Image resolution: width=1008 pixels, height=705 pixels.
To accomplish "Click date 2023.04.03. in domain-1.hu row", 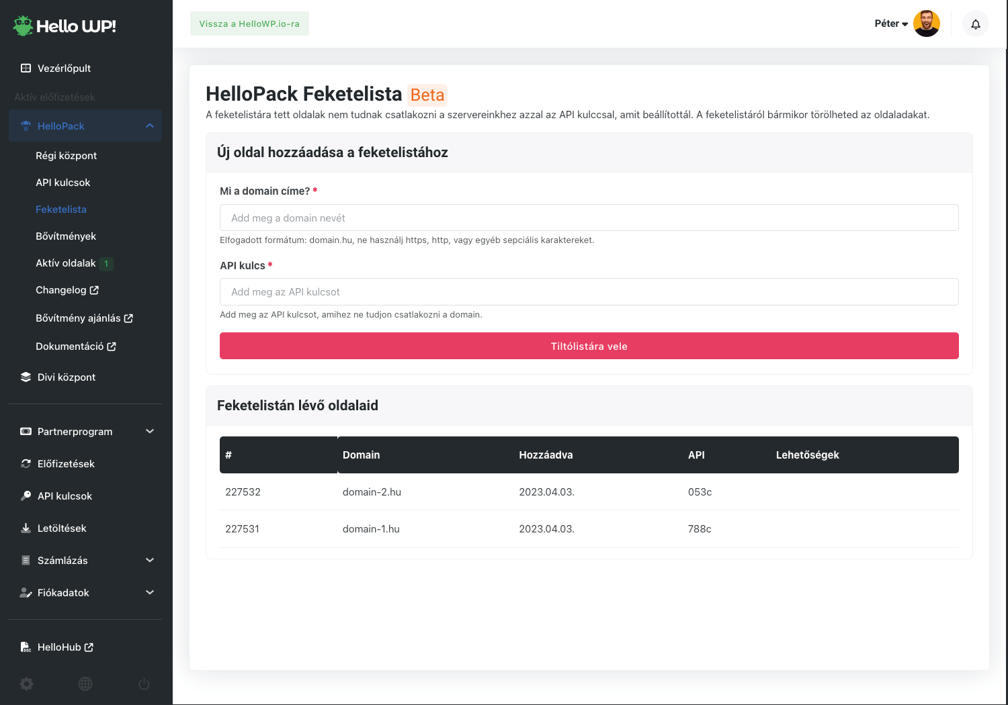I will pos(546,528).
